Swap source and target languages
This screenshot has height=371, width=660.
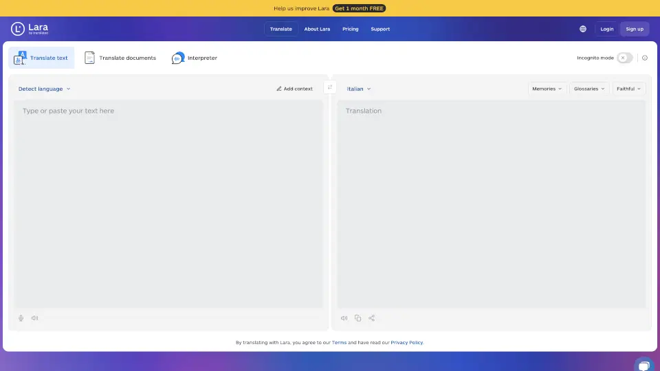point(330,88)
